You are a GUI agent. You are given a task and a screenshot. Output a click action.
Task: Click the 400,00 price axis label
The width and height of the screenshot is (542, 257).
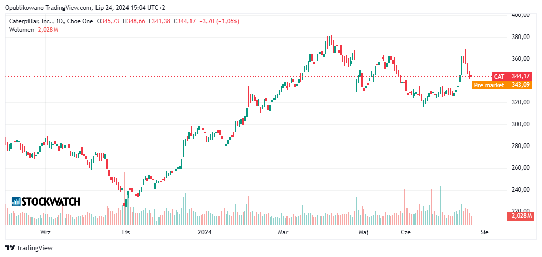click(x=521, y=15)
